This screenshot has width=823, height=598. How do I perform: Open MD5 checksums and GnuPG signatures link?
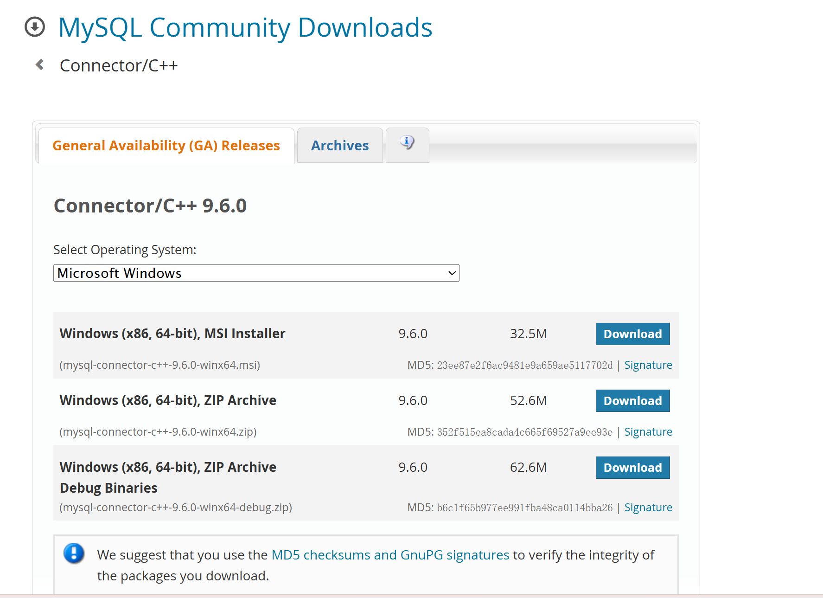tap(390, 555)
